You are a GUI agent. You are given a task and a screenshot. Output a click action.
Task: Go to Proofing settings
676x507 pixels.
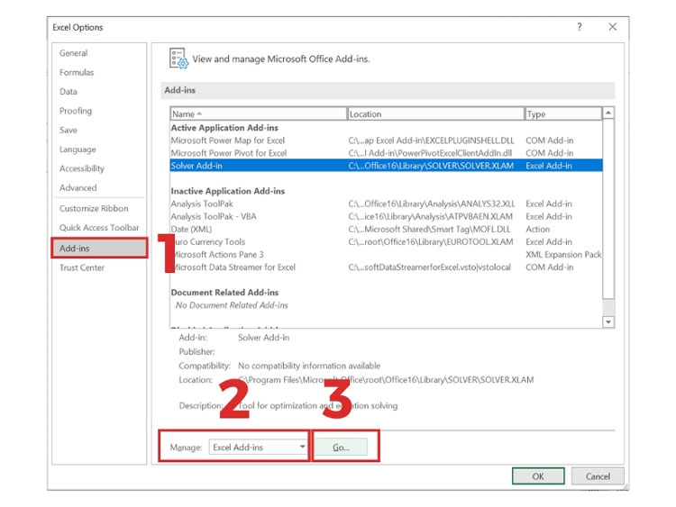pyautogui.click(x=76, y=111)
